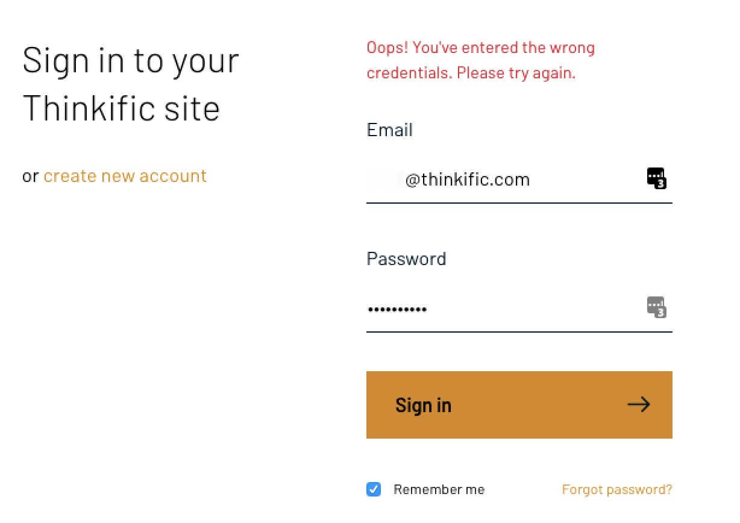The image size is (740, 523).
Task: Open password manager icon in Email field
Action: pyautogui.click(x=657, y=179)
